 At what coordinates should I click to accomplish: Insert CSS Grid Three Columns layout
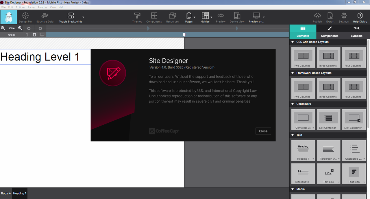[x=328, y=58]
